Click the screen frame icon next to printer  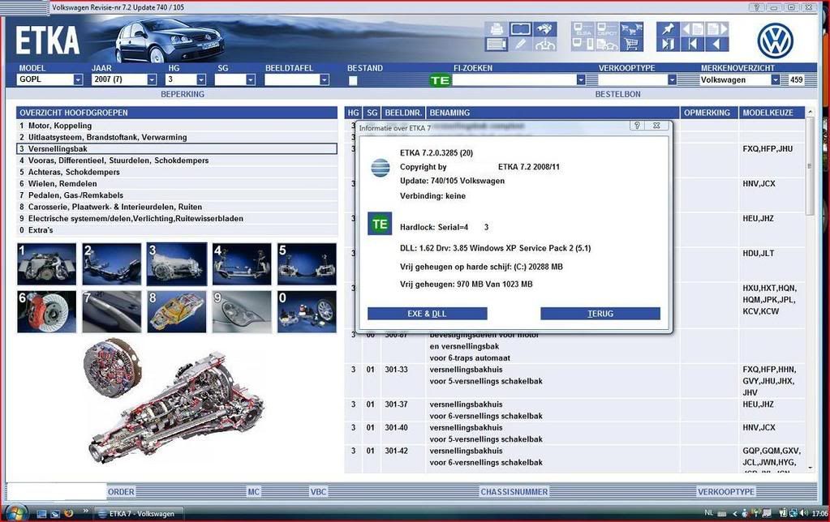[520, 29]
